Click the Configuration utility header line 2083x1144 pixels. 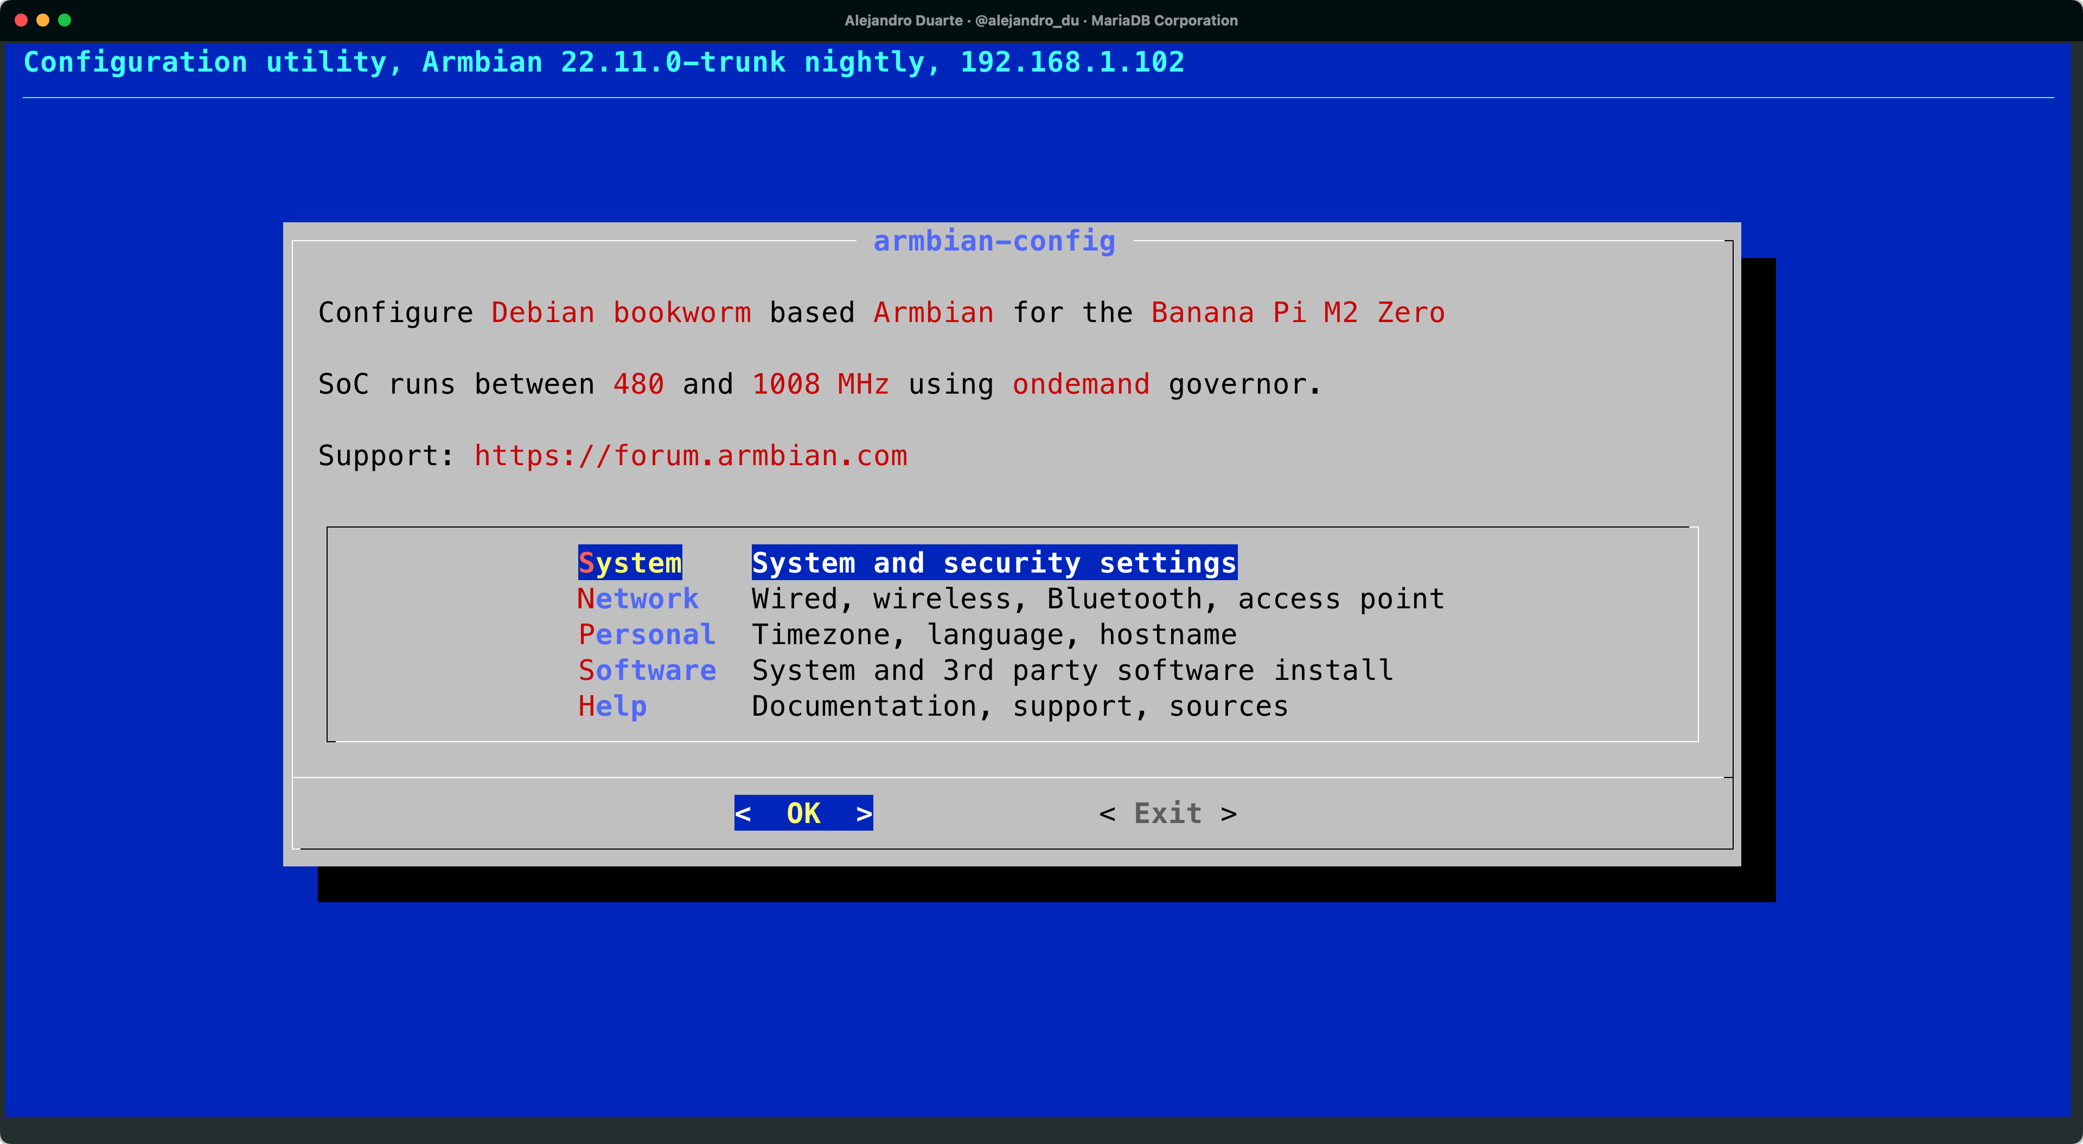[603, 62]
